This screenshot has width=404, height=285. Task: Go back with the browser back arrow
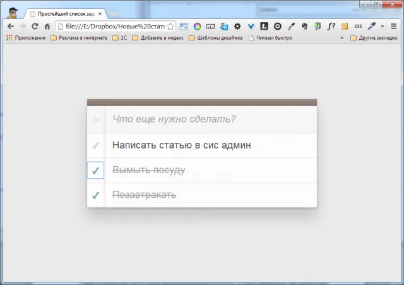(x=11, y=27)
